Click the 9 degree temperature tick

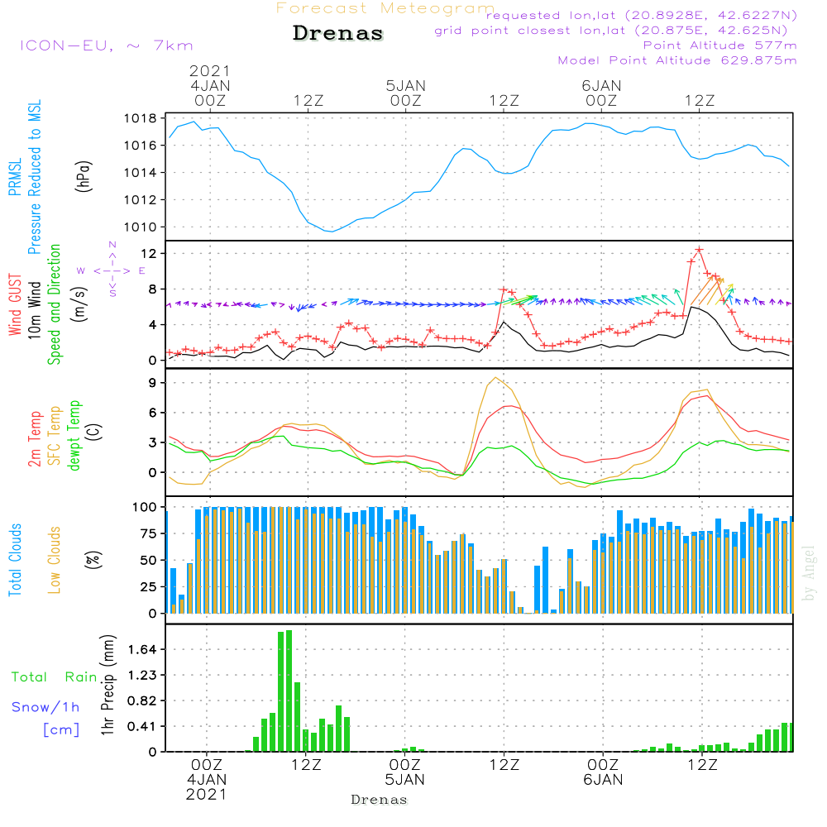point(153,383)
